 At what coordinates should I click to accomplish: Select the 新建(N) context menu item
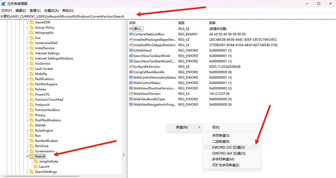[185, 127]
